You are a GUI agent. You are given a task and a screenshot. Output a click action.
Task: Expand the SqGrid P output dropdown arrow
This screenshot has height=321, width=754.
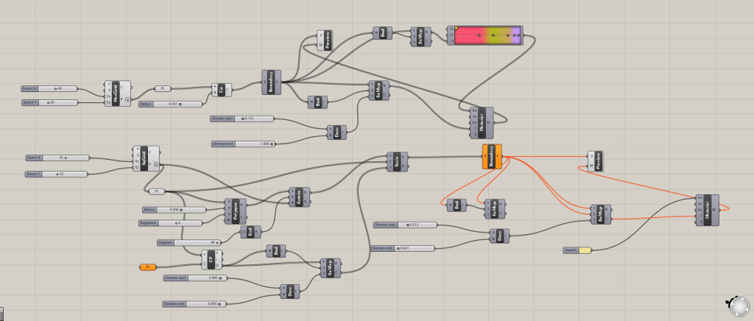pyautogui.click(x=156, y=164)
